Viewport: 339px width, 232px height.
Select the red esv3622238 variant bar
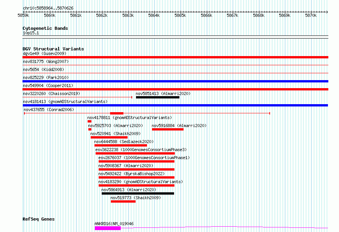(x=135, y=153)
